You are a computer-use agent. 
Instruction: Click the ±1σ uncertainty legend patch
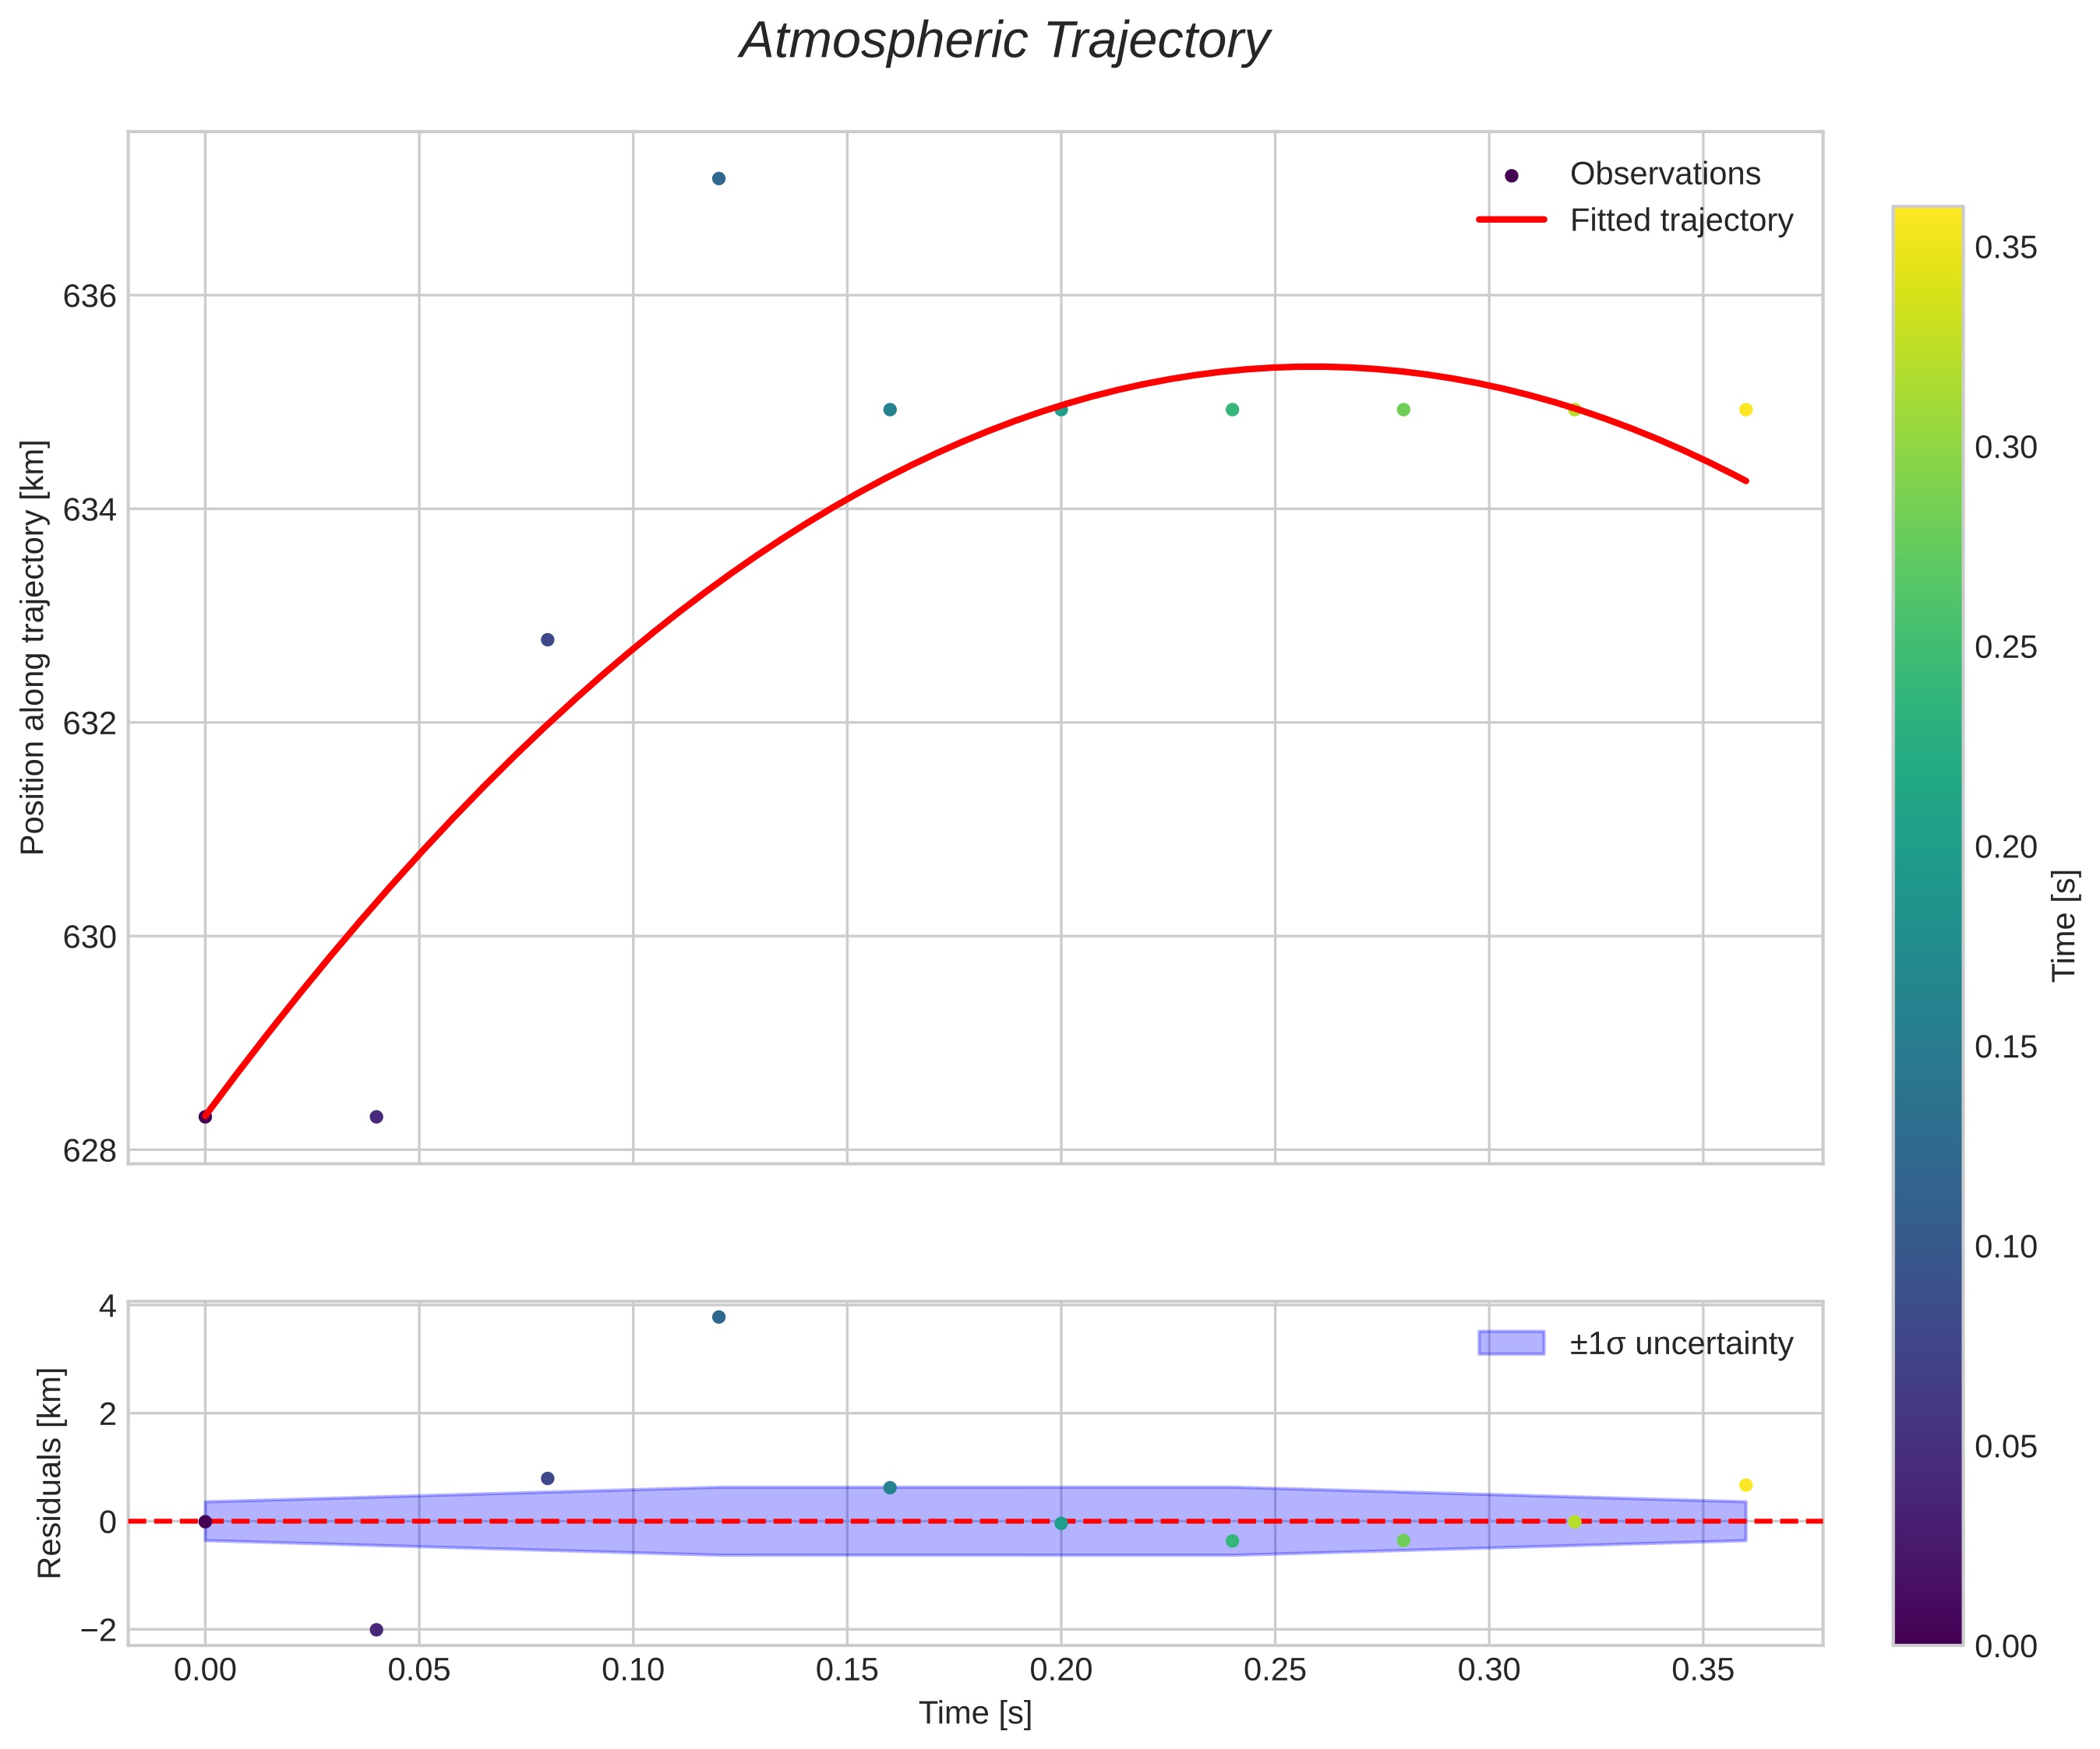point(1511,1343)
